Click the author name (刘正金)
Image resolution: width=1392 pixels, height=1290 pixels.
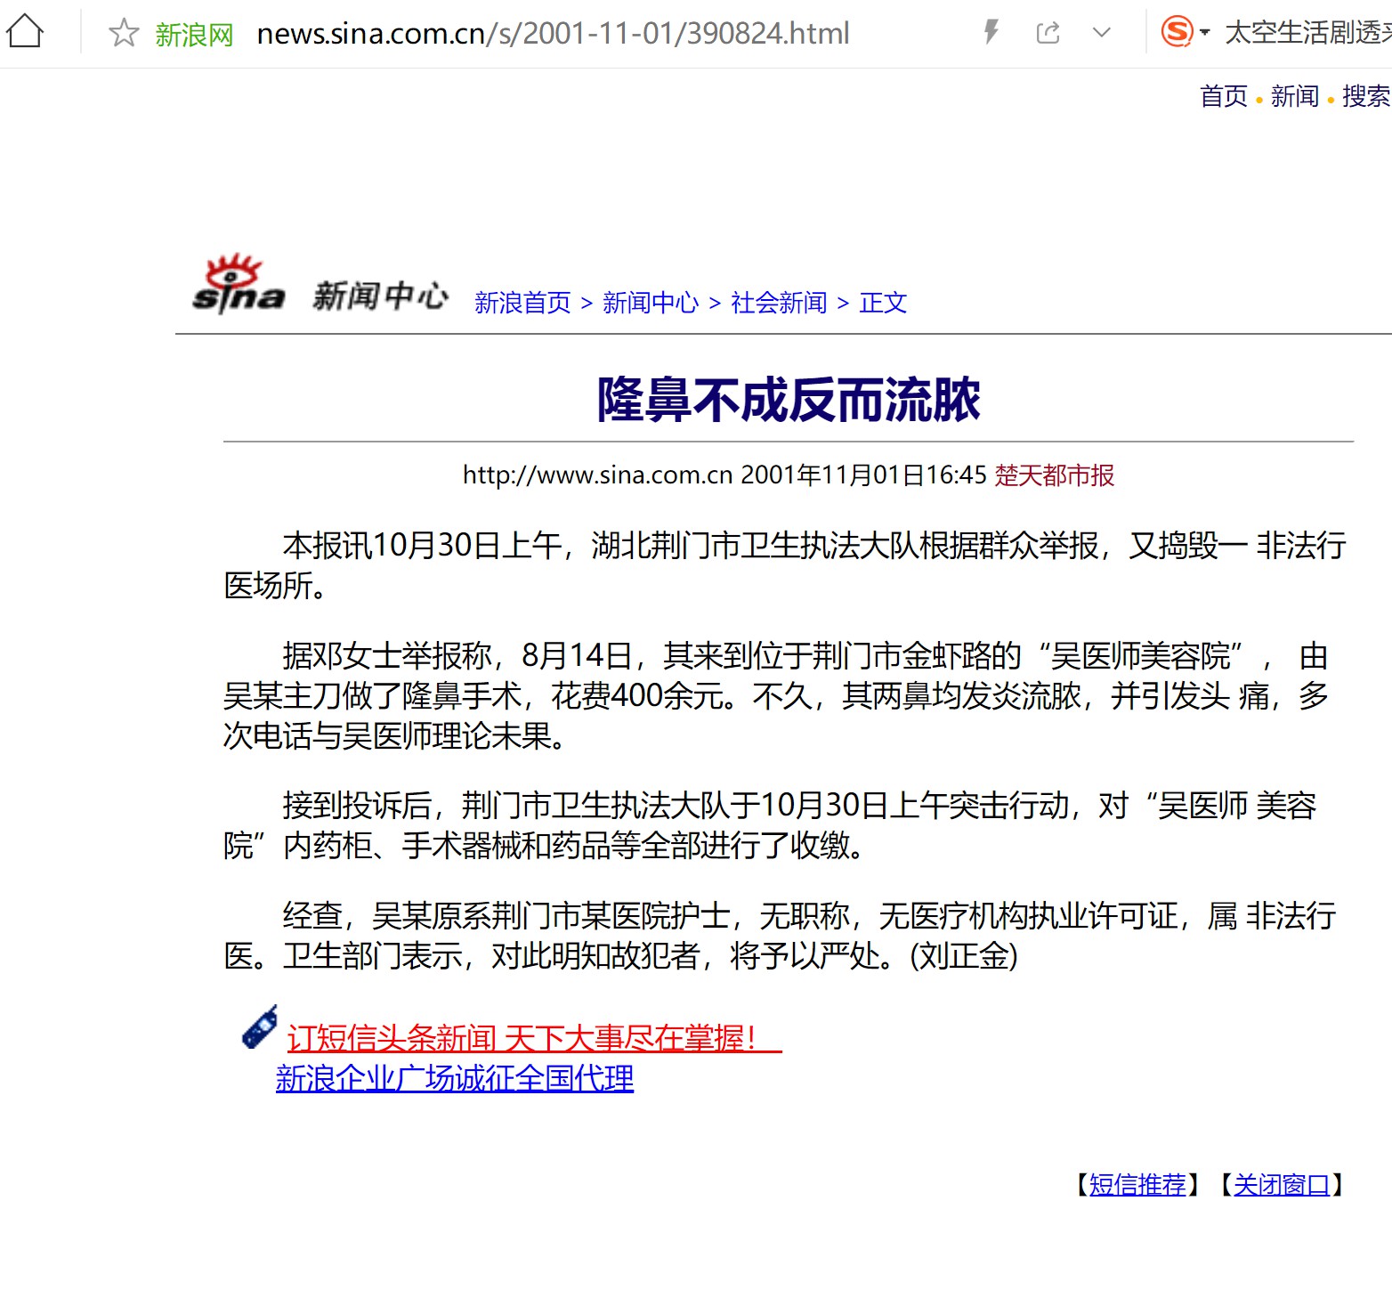[964, 956]
